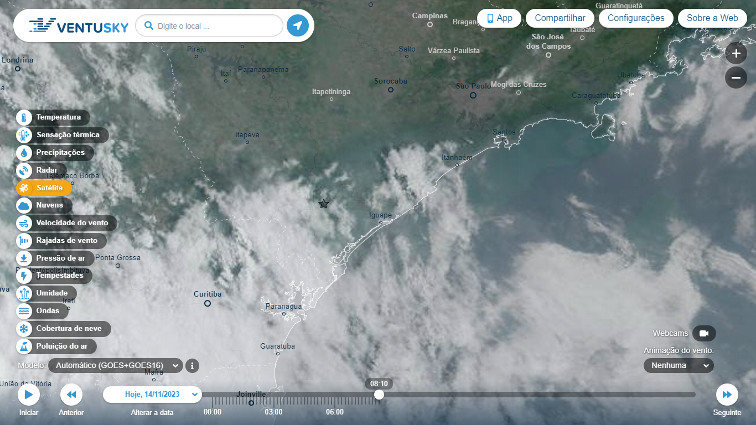Click the star marker on the map
756x425 pixels.
324,204
